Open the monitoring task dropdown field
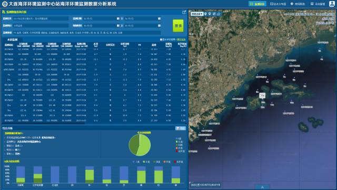Viewport: 337px width, 190px height. 41,19
